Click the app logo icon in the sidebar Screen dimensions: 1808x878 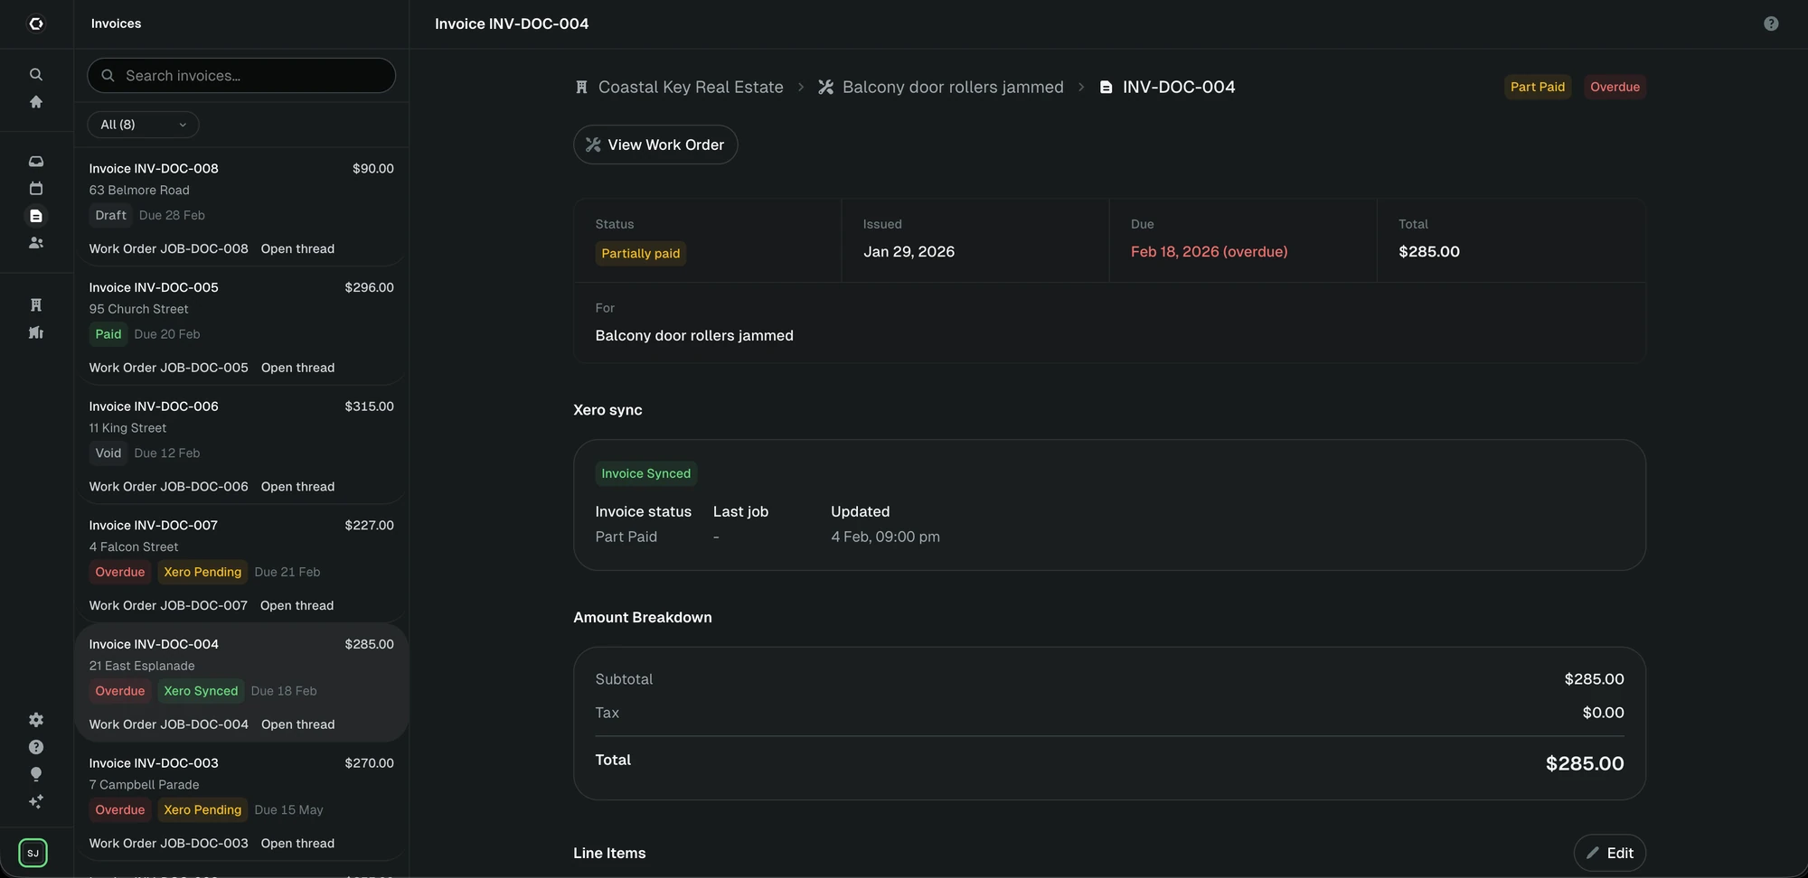click(x=36, y=23)
